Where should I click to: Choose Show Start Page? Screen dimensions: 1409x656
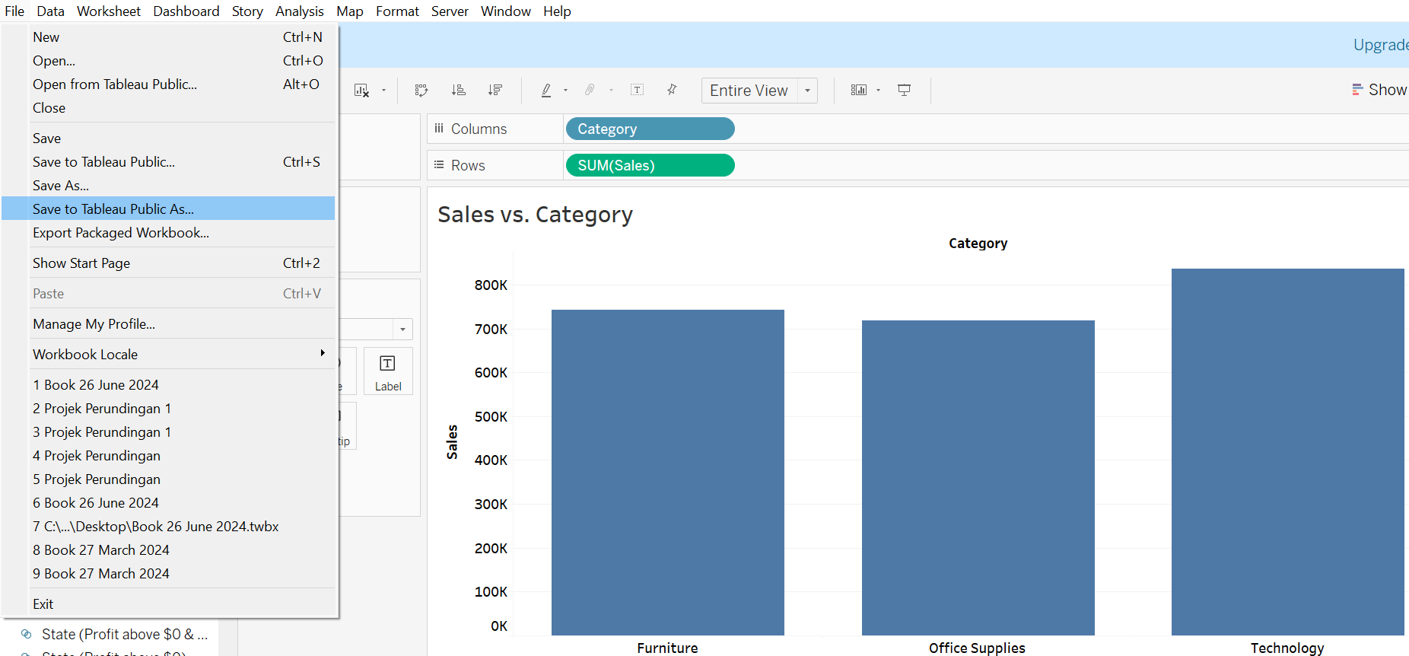(168, 263)
